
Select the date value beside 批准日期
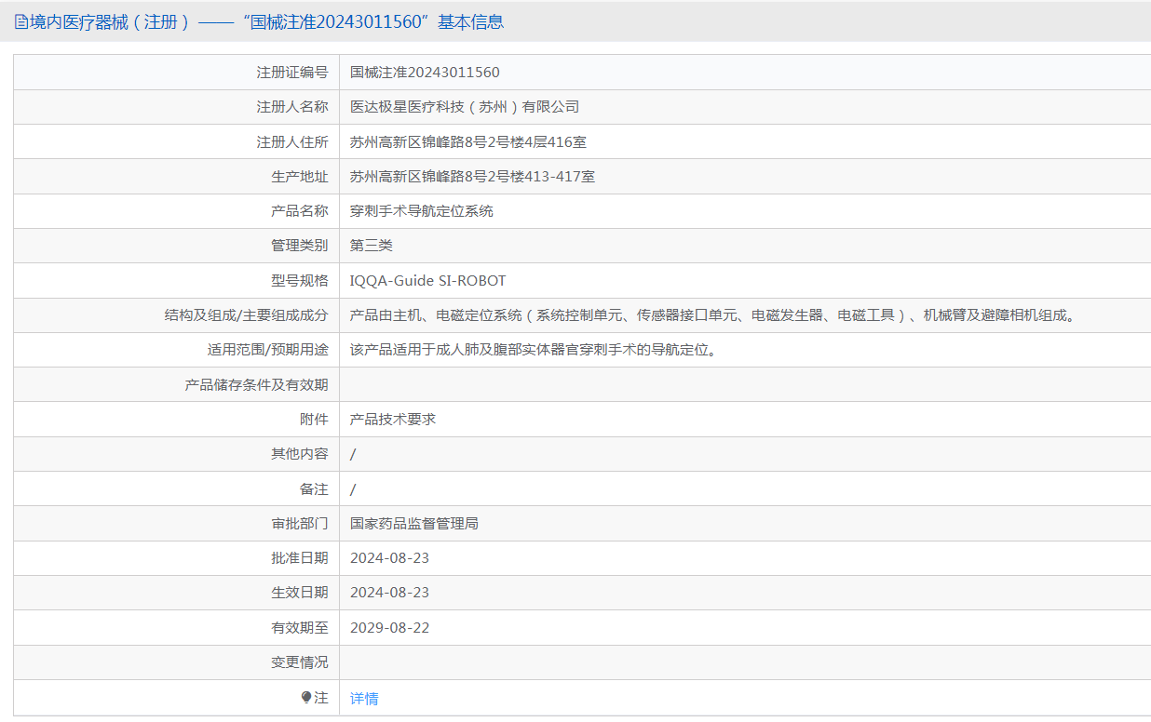tap(389, 558)
